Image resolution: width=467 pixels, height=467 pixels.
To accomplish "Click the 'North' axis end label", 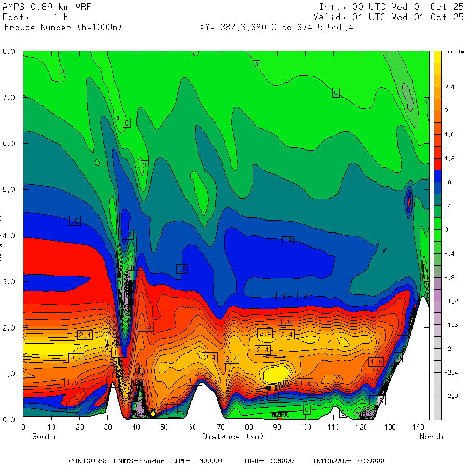I will [431, 436].
